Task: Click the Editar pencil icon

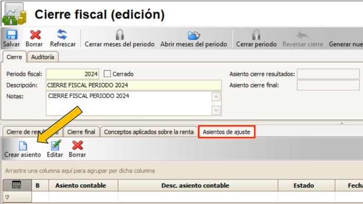Action: point(56,145)
